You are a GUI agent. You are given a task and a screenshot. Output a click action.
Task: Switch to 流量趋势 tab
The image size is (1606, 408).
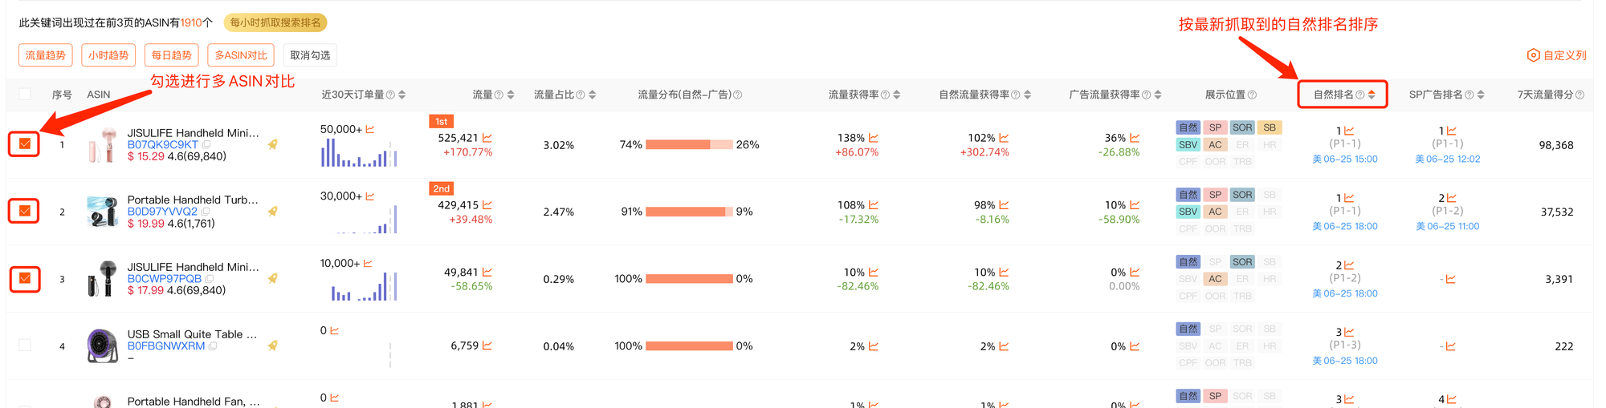pyautogui.click(x=46, y=55)
